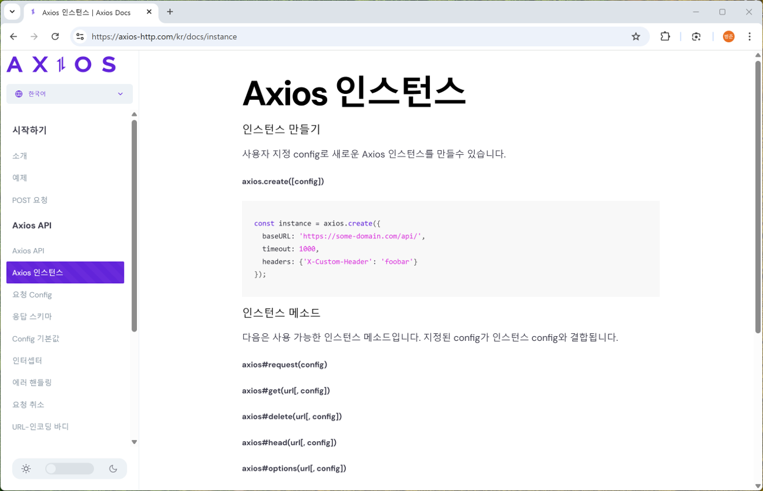Click the 'X-Custom-Header' string in the code

338,262
